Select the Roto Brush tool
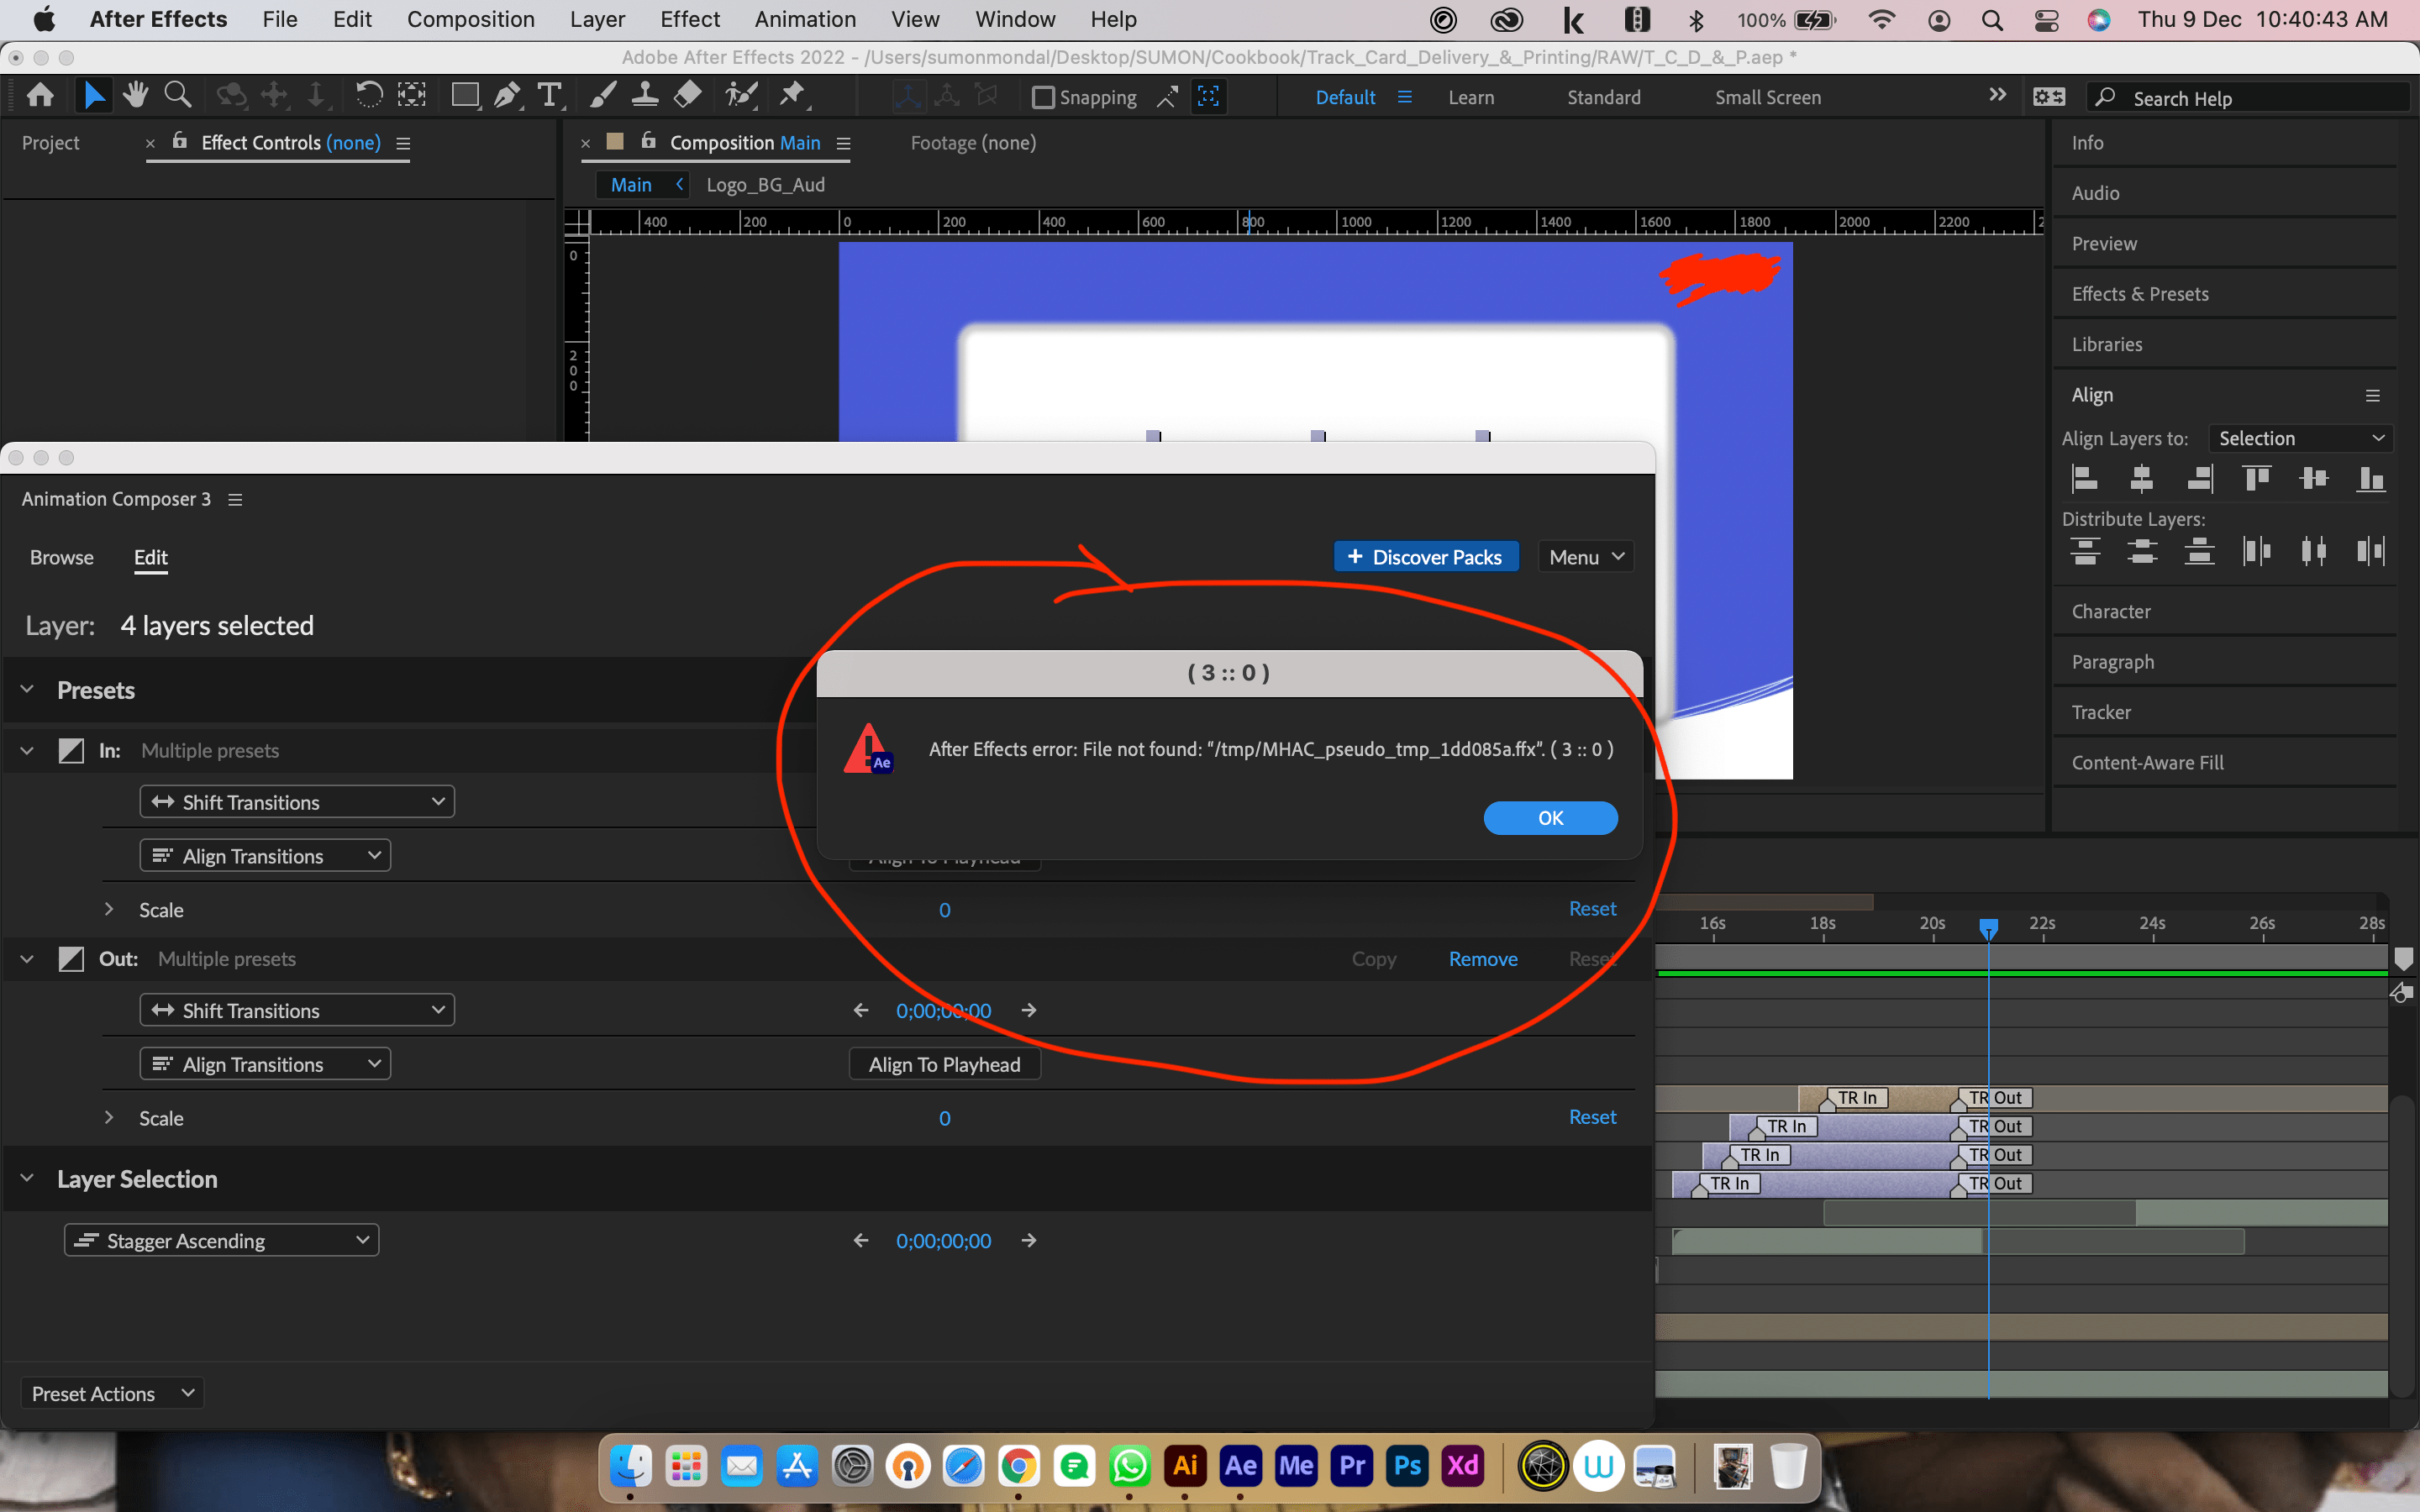The height and width of the screenshot is (1512, 2420). tap(740, 95)
